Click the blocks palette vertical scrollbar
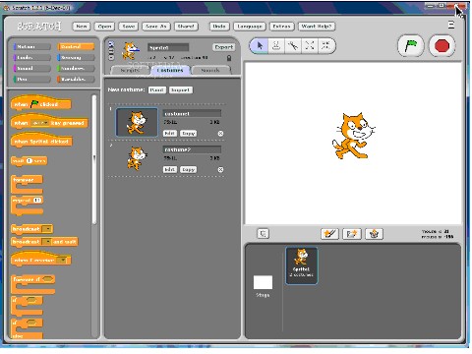 (x=94, y=159)
